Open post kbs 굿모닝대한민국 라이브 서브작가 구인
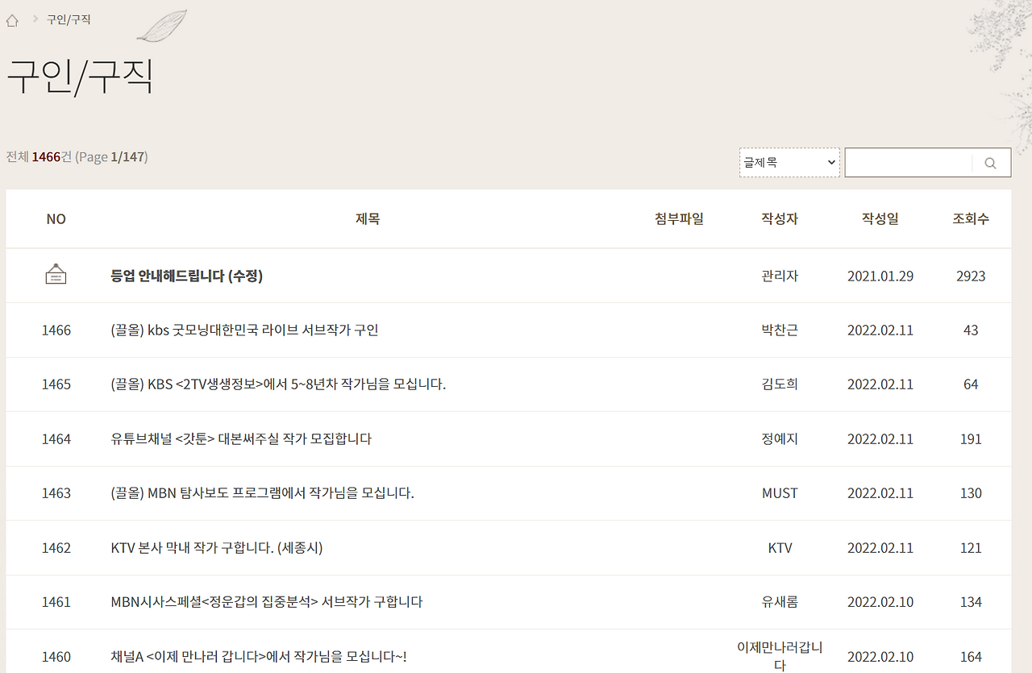The height and width of the screenshot is (673, 1032). tap(245, 330)
